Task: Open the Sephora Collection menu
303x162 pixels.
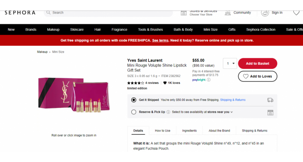Action: tap(261, 30)
